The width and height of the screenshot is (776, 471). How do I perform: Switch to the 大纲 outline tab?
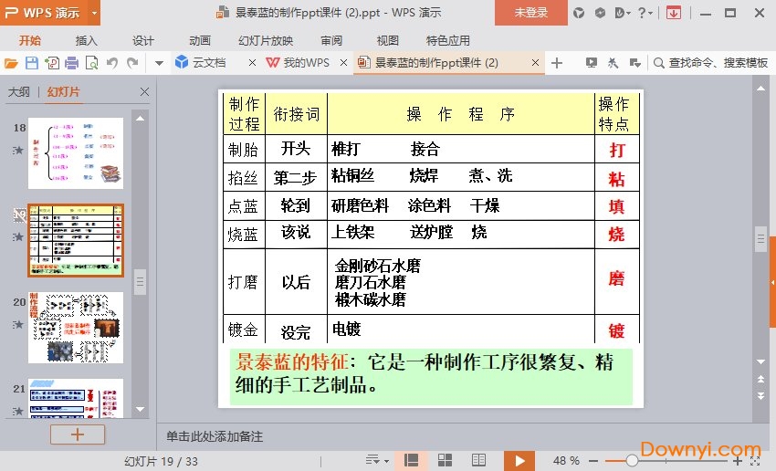[x=19, y=92]
